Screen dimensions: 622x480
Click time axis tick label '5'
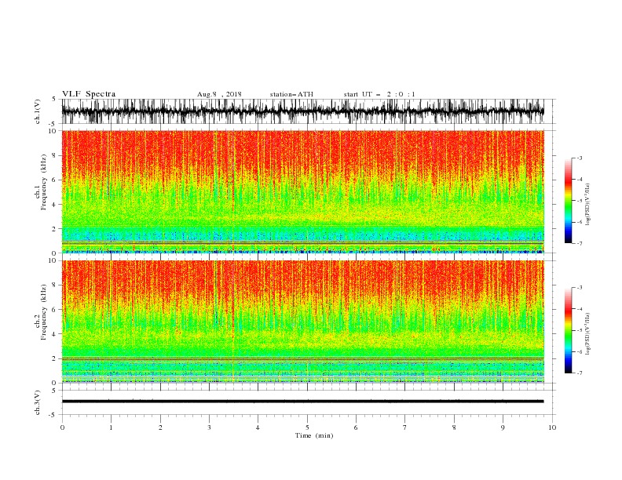(307, 427)
